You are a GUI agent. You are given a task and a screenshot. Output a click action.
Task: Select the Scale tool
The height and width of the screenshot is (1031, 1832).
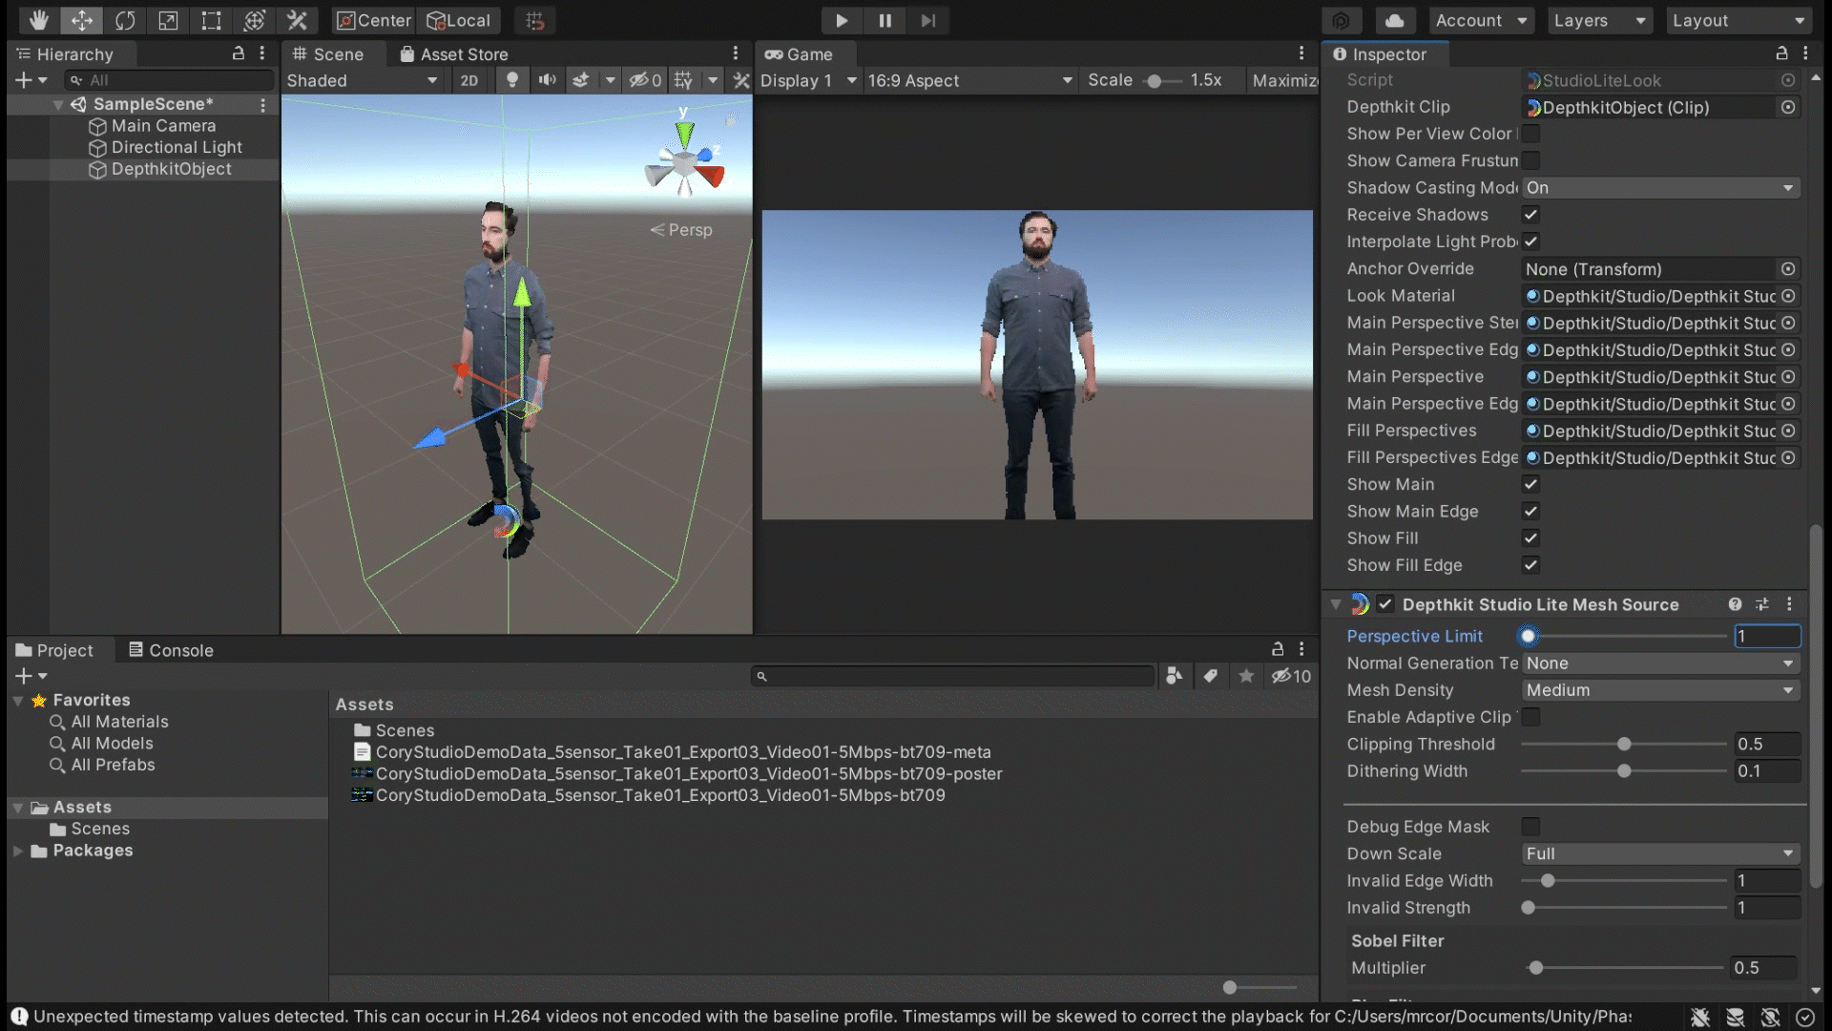pos(168,20)
